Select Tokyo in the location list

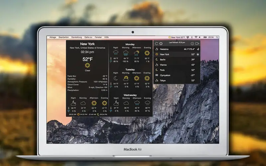177,80
